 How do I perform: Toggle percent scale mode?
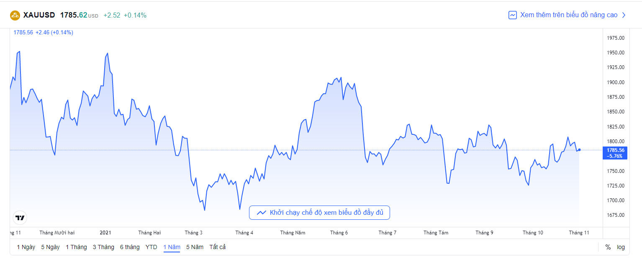tap(608, 247)
